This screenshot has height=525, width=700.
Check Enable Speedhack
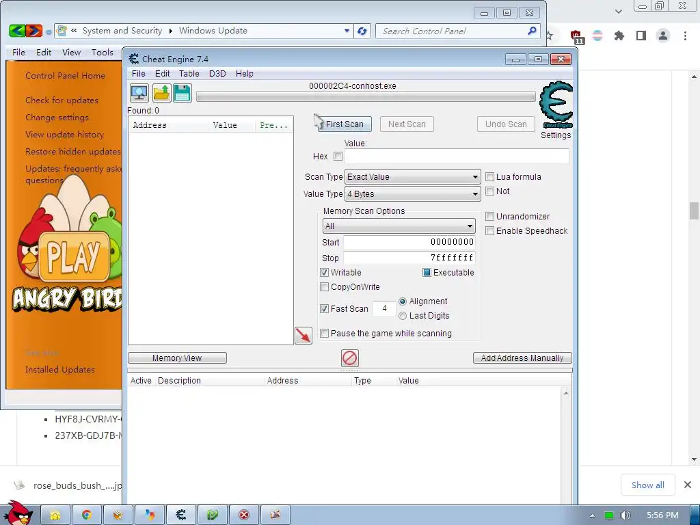(489, 231)
